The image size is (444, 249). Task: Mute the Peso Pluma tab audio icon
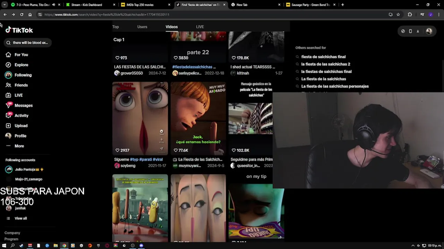point(53,5)
